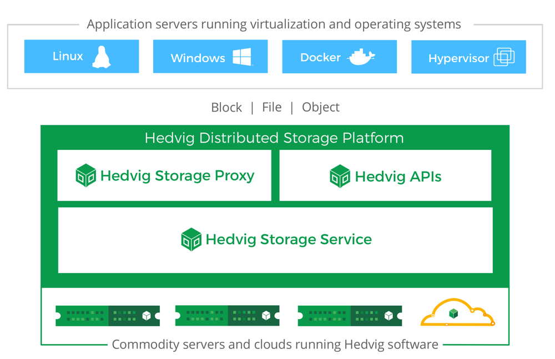Click the yellow cloud icon

coord(458,312)
